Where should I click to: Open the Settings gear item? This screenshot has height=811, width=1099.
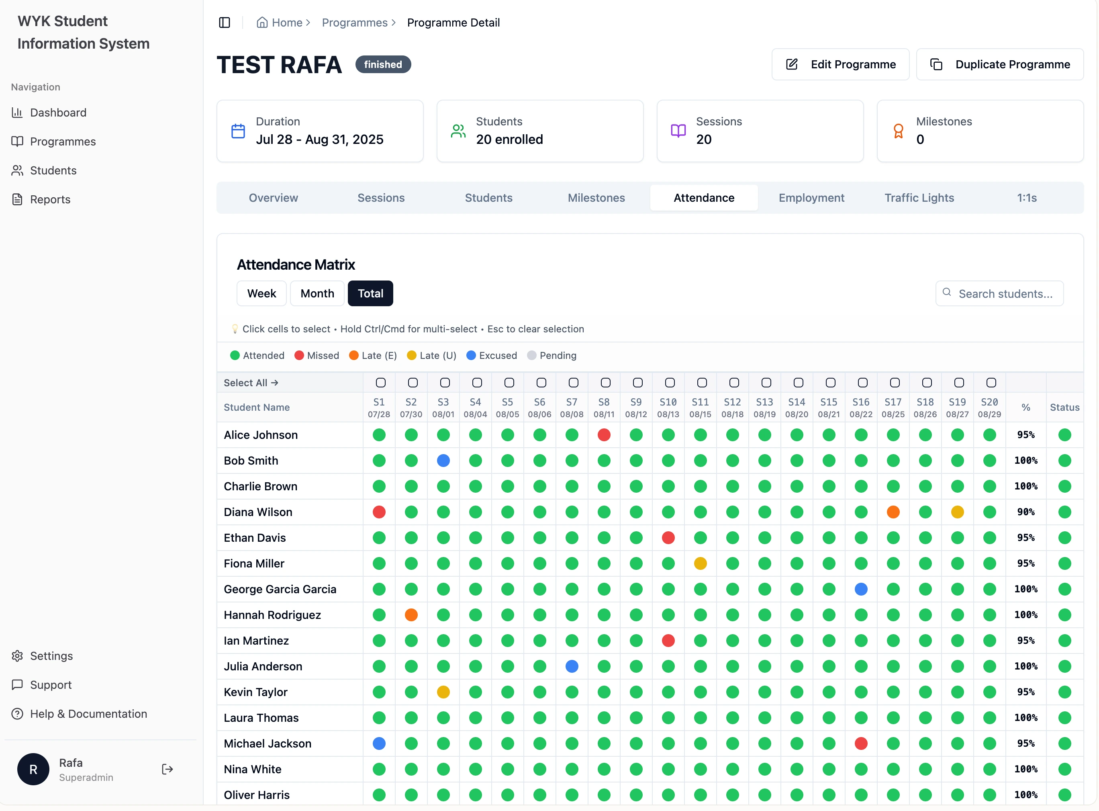click(51, 656)
